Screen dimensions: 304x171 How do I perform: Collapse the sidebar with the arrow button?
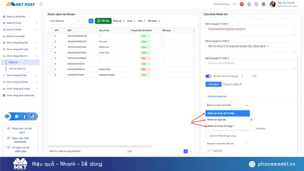pyautogui.click(x=41, y=4)
